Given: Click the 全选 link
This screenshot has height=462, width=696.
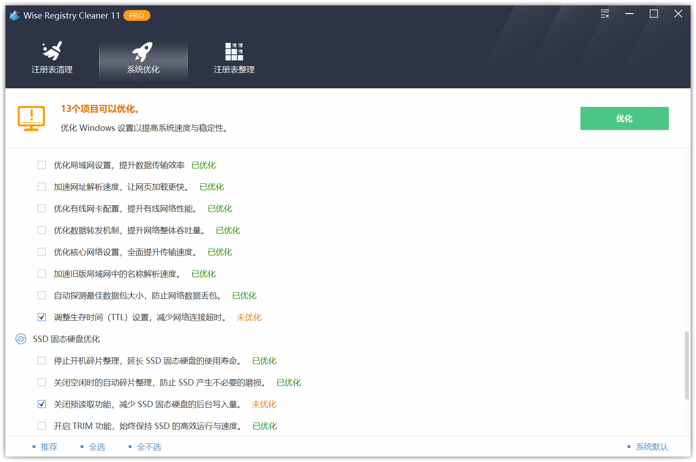Looking at the screenshot, I should click(97, 447).
